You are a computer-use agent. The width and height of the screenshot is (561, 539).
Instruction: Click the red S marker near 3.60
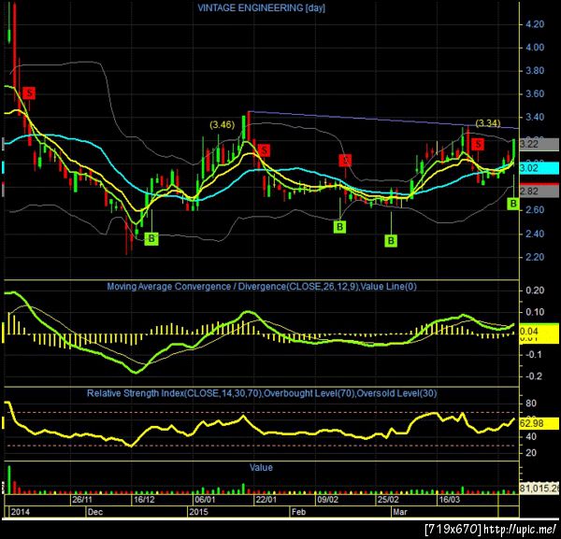[29, 93]
